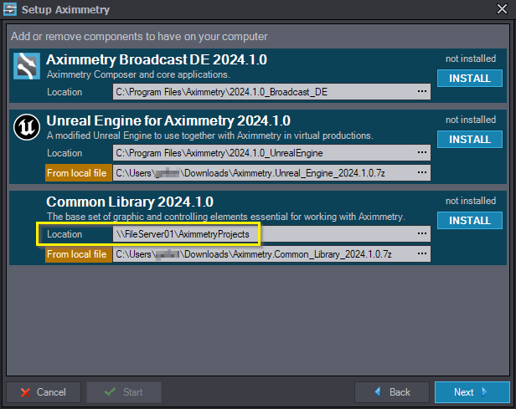Click the 'Add or remove components' instruction text
516x409 pixels.
coord(139,36)
